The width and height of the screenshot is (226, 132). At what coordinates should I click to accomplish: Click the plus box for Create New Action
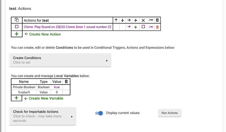point(17,34)
